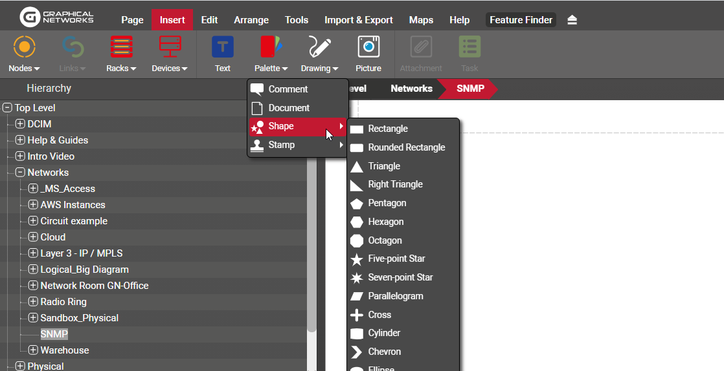Expand the DCIM tree node
This screenshot has height=371, width=724.
(20, 124)
